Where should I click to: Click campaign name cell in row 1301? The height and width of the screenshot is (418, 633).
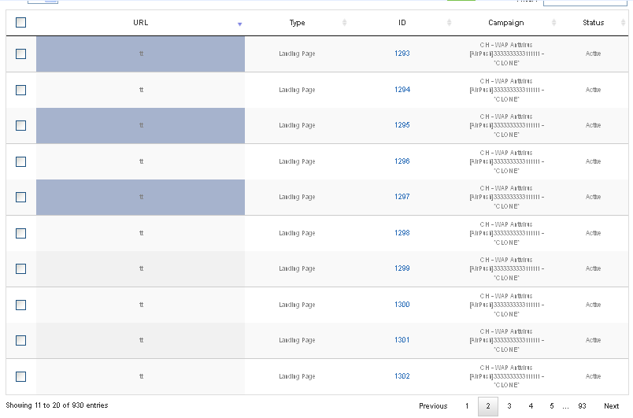tap(506, 341)
